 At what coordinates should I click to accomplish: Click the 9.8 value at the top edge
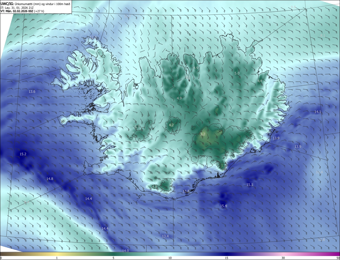pos(293,7)
